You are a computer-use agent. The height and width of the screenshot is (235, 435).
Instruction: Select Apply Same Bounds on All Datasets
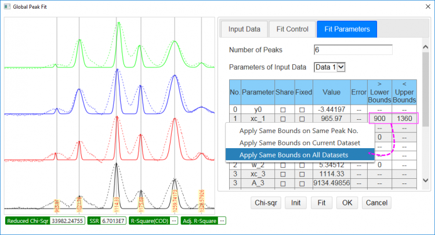pos(293,154)
